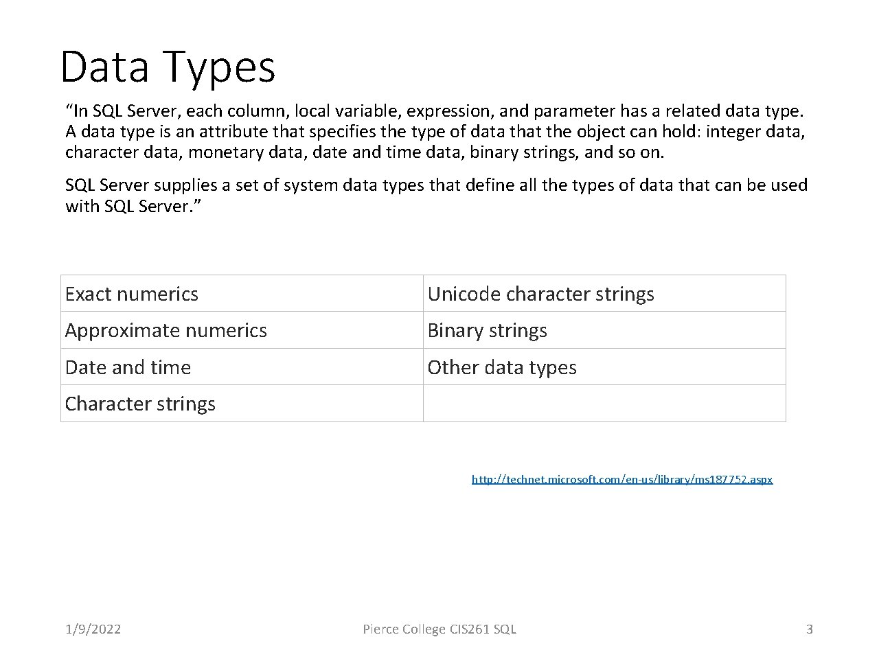879x659 pixels.
Task: Click the paragraph starting "SQL Server supplies a set"
Action: tap(435, 195)
